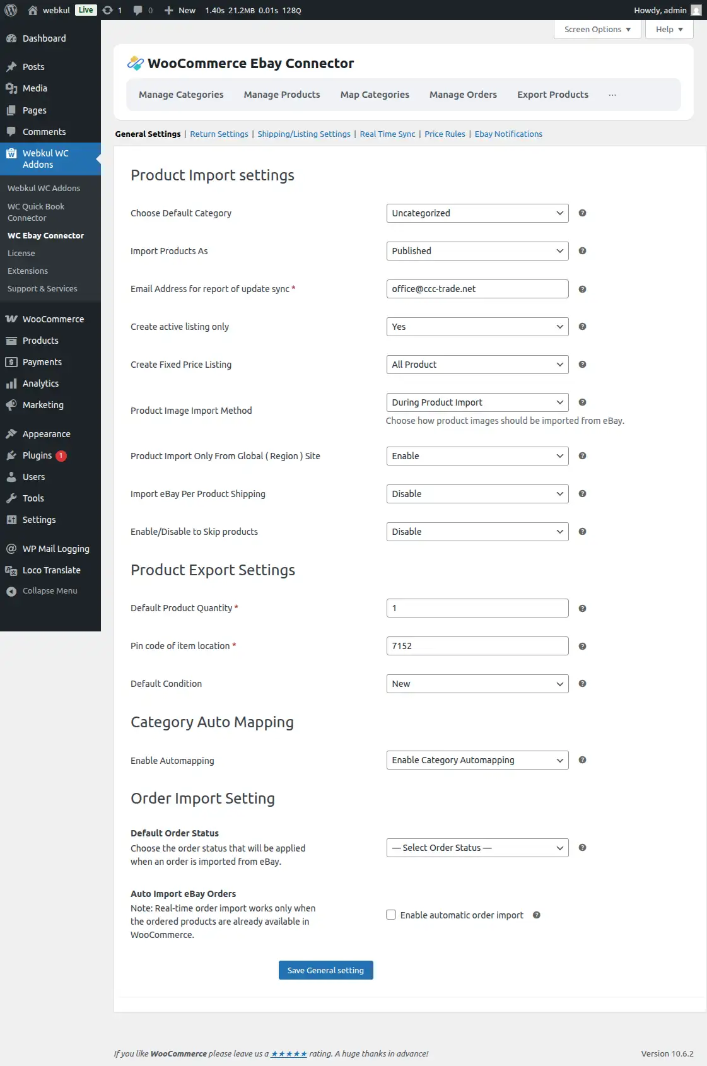Expand the Help panel
This screenshot has width=707, height=1066.
pyautogui.click(x=669, y=30)
